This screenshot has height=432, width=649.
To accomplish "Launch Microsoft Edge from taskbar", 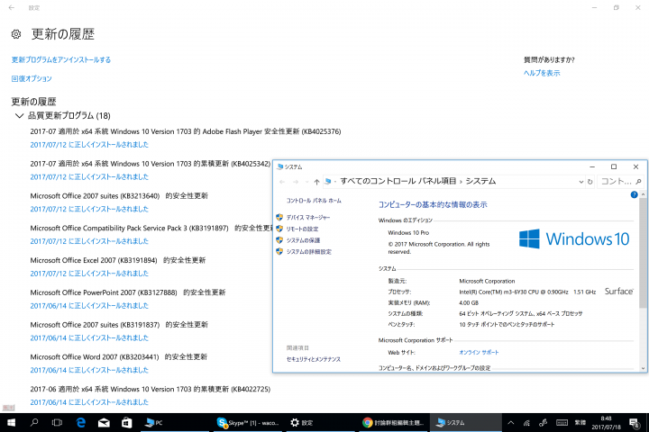I will [81, 422].
